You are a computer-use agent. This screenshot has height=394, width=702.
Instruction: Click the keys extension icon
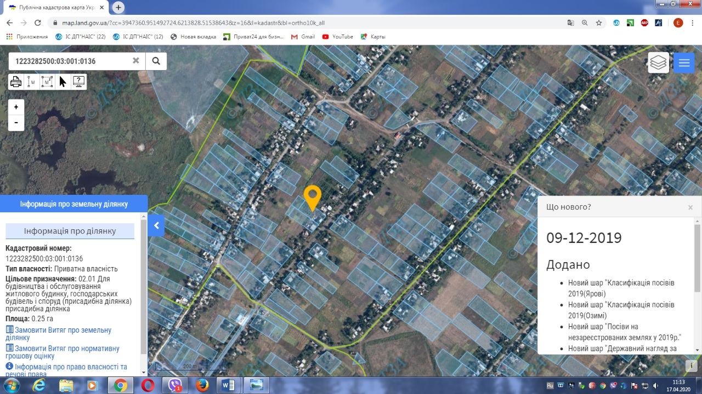659,23
